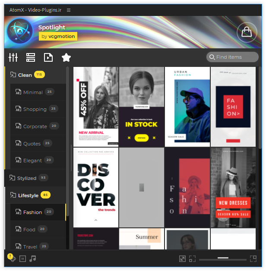Show favorites with the star icon
Screen dimensions: 266x271
point(66,57)
